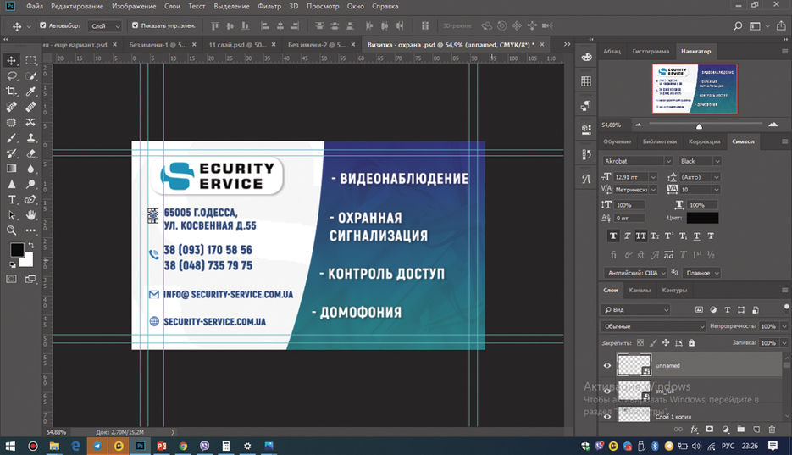Swap foreground and background colors
This screenshot has height=455, width=792.
click(x=30, y=245)
